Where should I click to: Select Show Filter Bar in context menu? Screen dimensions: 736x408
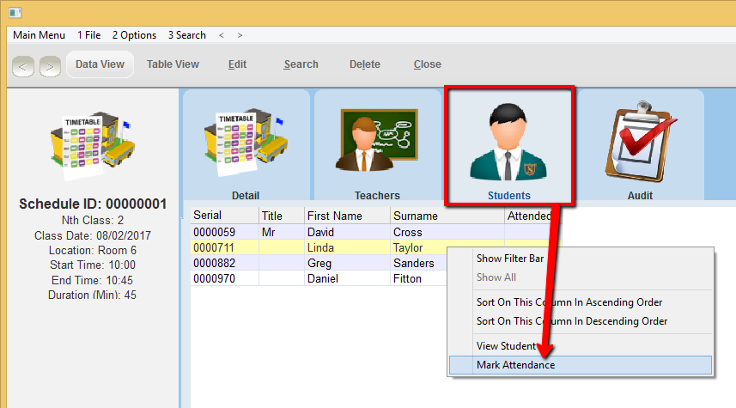510,259
